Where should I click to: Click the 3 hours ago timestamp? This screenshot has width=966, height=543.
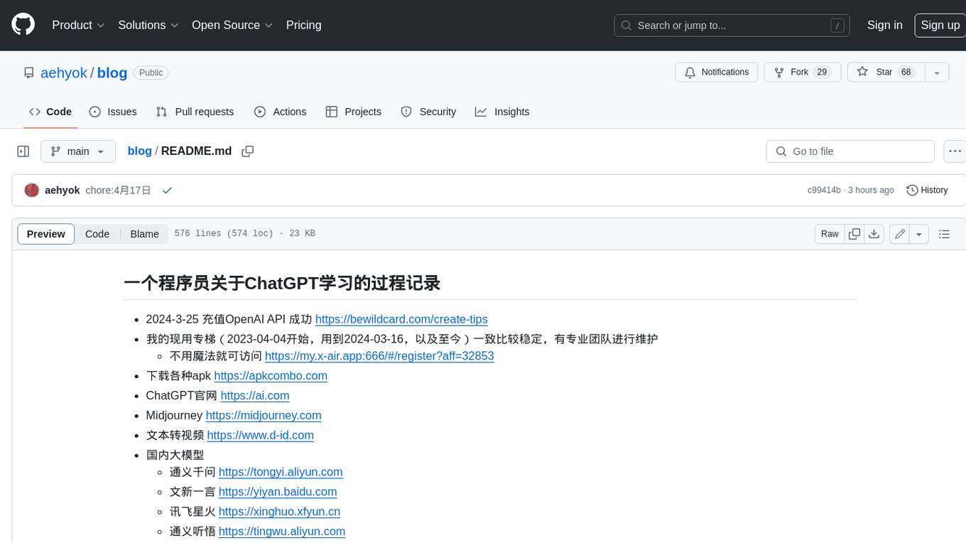click(x=869, y=190)
